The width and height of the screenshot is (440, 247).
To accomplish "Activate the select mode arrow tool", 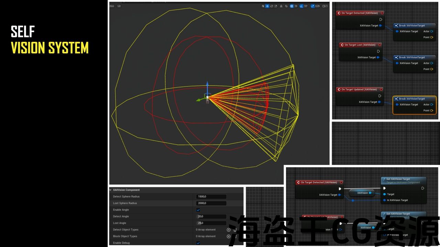I will coord(263,6).
